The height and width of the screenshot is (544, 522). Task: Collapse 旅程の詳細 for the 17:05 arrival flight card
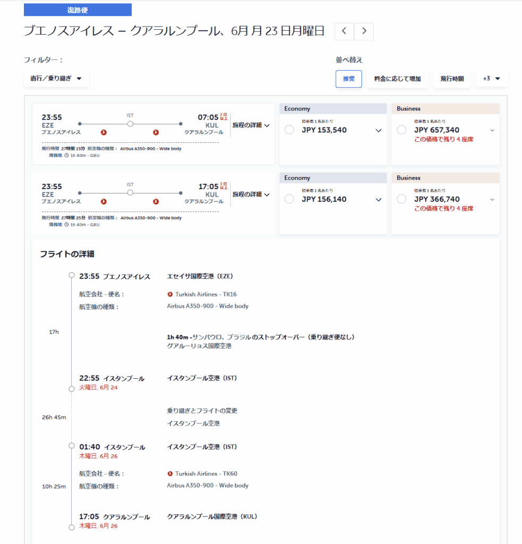[x=251, y=194]
